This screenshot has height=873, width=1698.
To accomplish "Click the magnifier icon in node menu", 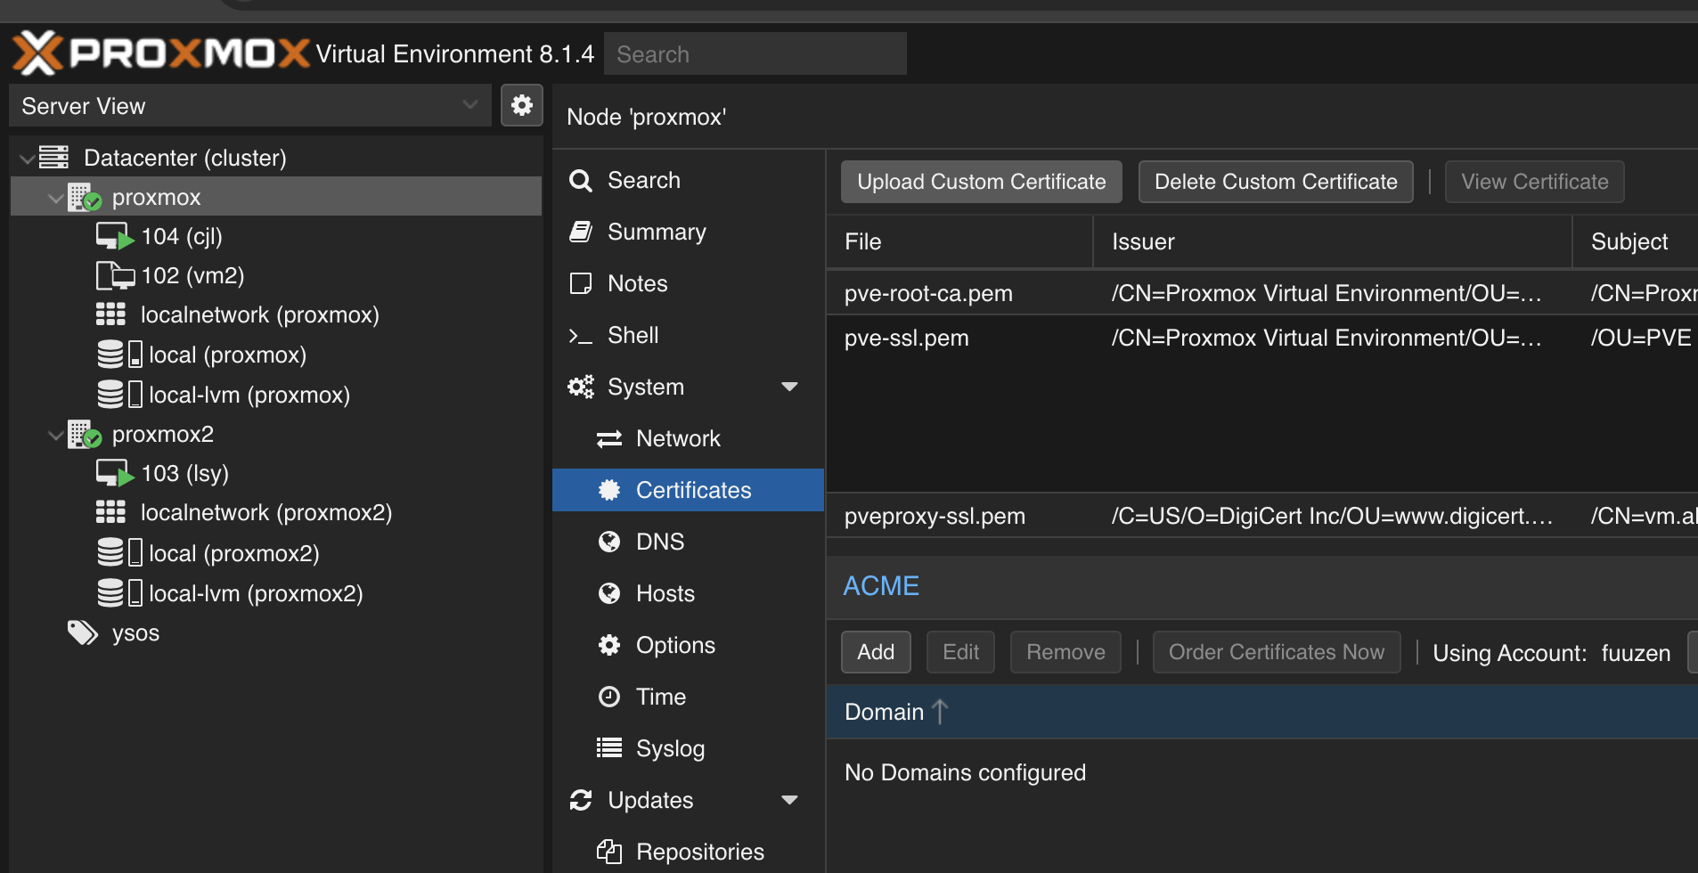I will [581, 181].
